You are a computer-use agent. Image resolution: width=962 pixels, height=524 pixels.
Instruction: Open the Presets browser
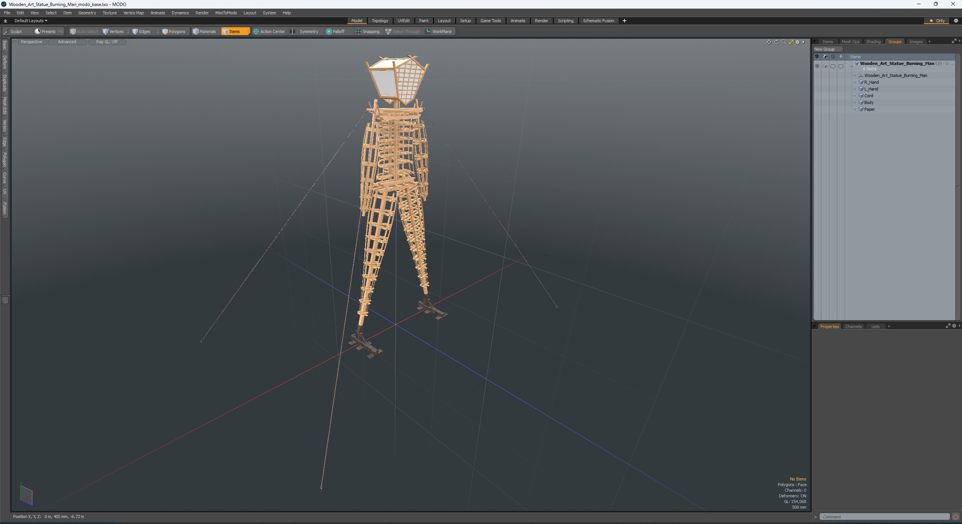tap(48, 32)
